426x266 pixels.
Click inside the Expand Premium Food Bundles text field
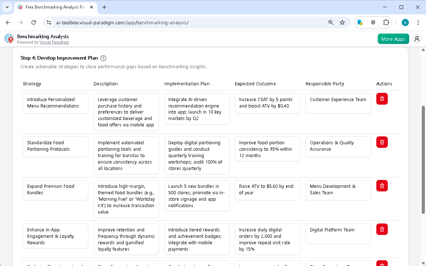coord(55,190)
